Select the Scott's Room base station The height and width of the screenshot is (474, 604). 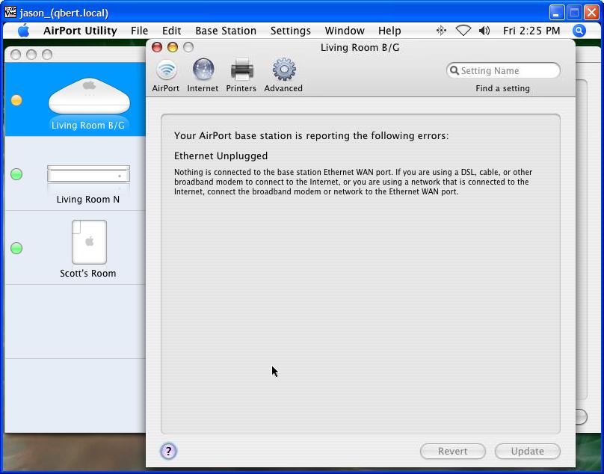[x=75, y=247]
